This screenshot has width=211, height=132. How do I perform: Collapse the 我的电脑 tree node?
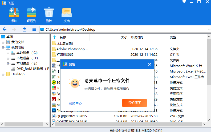[x=3, y=47]
